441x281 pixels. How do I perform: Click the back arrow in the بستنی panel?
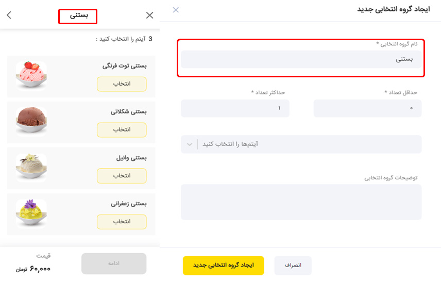[x=9, y=15]
